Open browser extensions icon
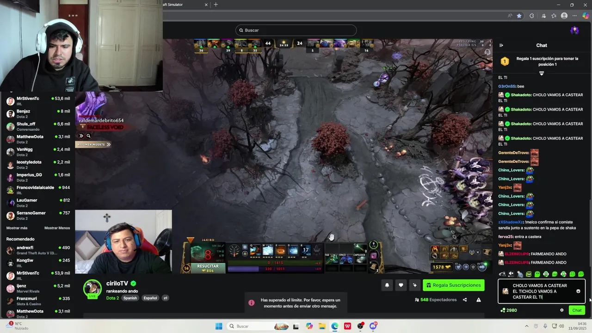This screenshot has height=333, width=592. 531,16
